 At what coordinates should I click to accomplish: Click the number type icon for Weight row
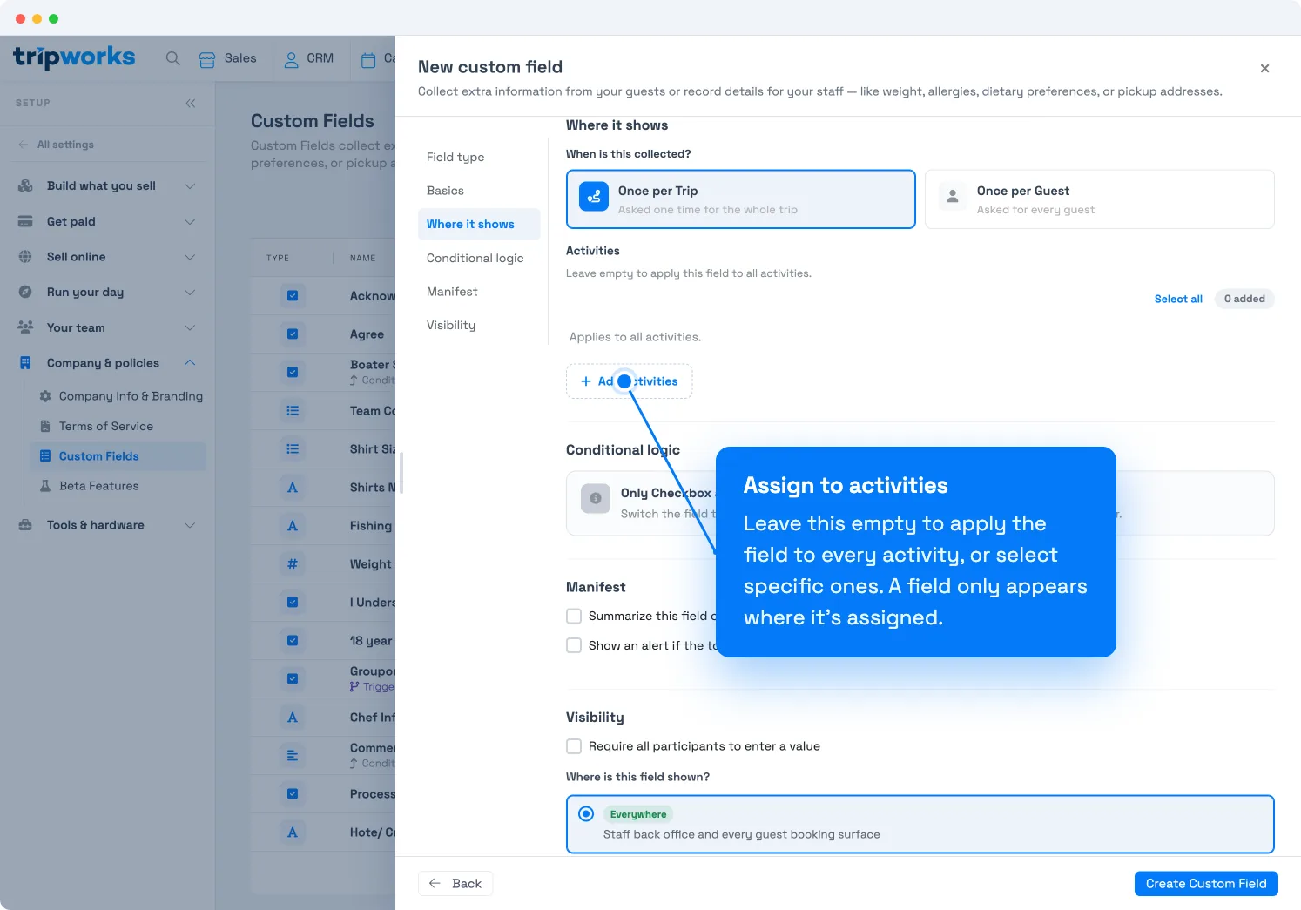(x=293, y=563)
